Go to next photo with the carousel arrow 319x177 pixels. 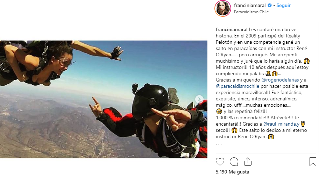(199, 99)
